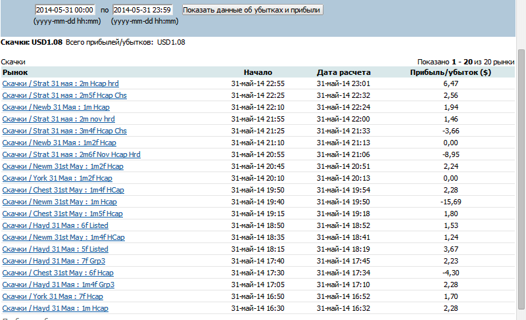This screenshot has width=526, height=320.
Task: Select the loss value -4,30
Action: (450, 273)
